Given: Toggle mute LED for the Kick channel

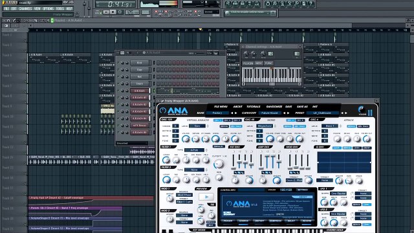Looking at the screenshot, I should pos(118,63).
